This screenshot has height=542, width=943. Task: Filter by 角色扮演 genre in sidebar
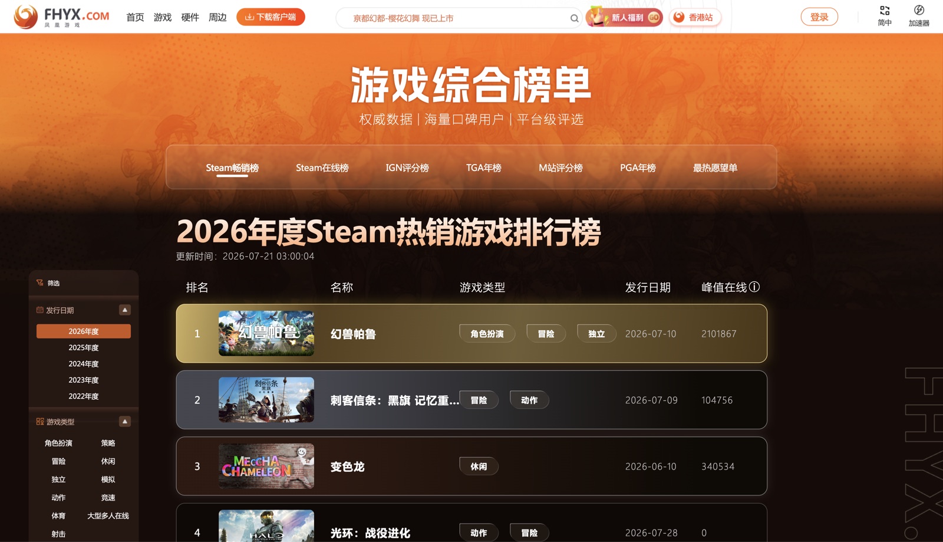[58, 443]
